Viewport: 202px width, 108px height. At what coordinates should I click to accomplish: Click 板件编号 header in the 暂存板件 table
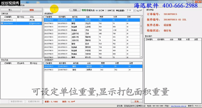coord(161,39)
